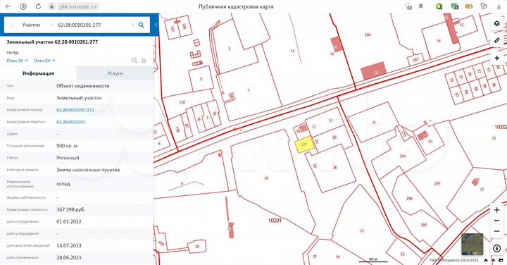This screenshot has width=507, height=265.
Task: Open the Yandex home button
Action: [x=23, y=6]
